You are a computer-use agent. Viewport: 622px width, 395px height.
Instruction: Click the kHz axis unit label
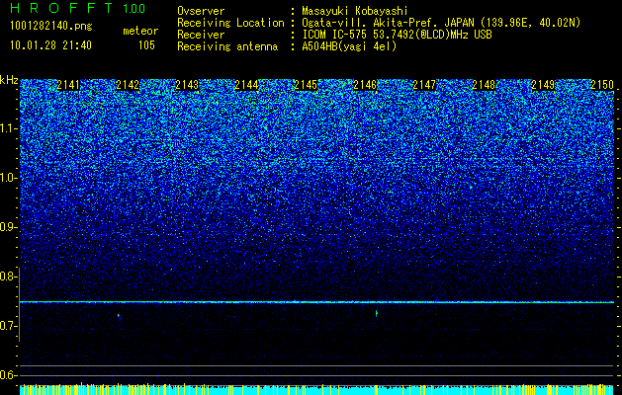point(9,80)
